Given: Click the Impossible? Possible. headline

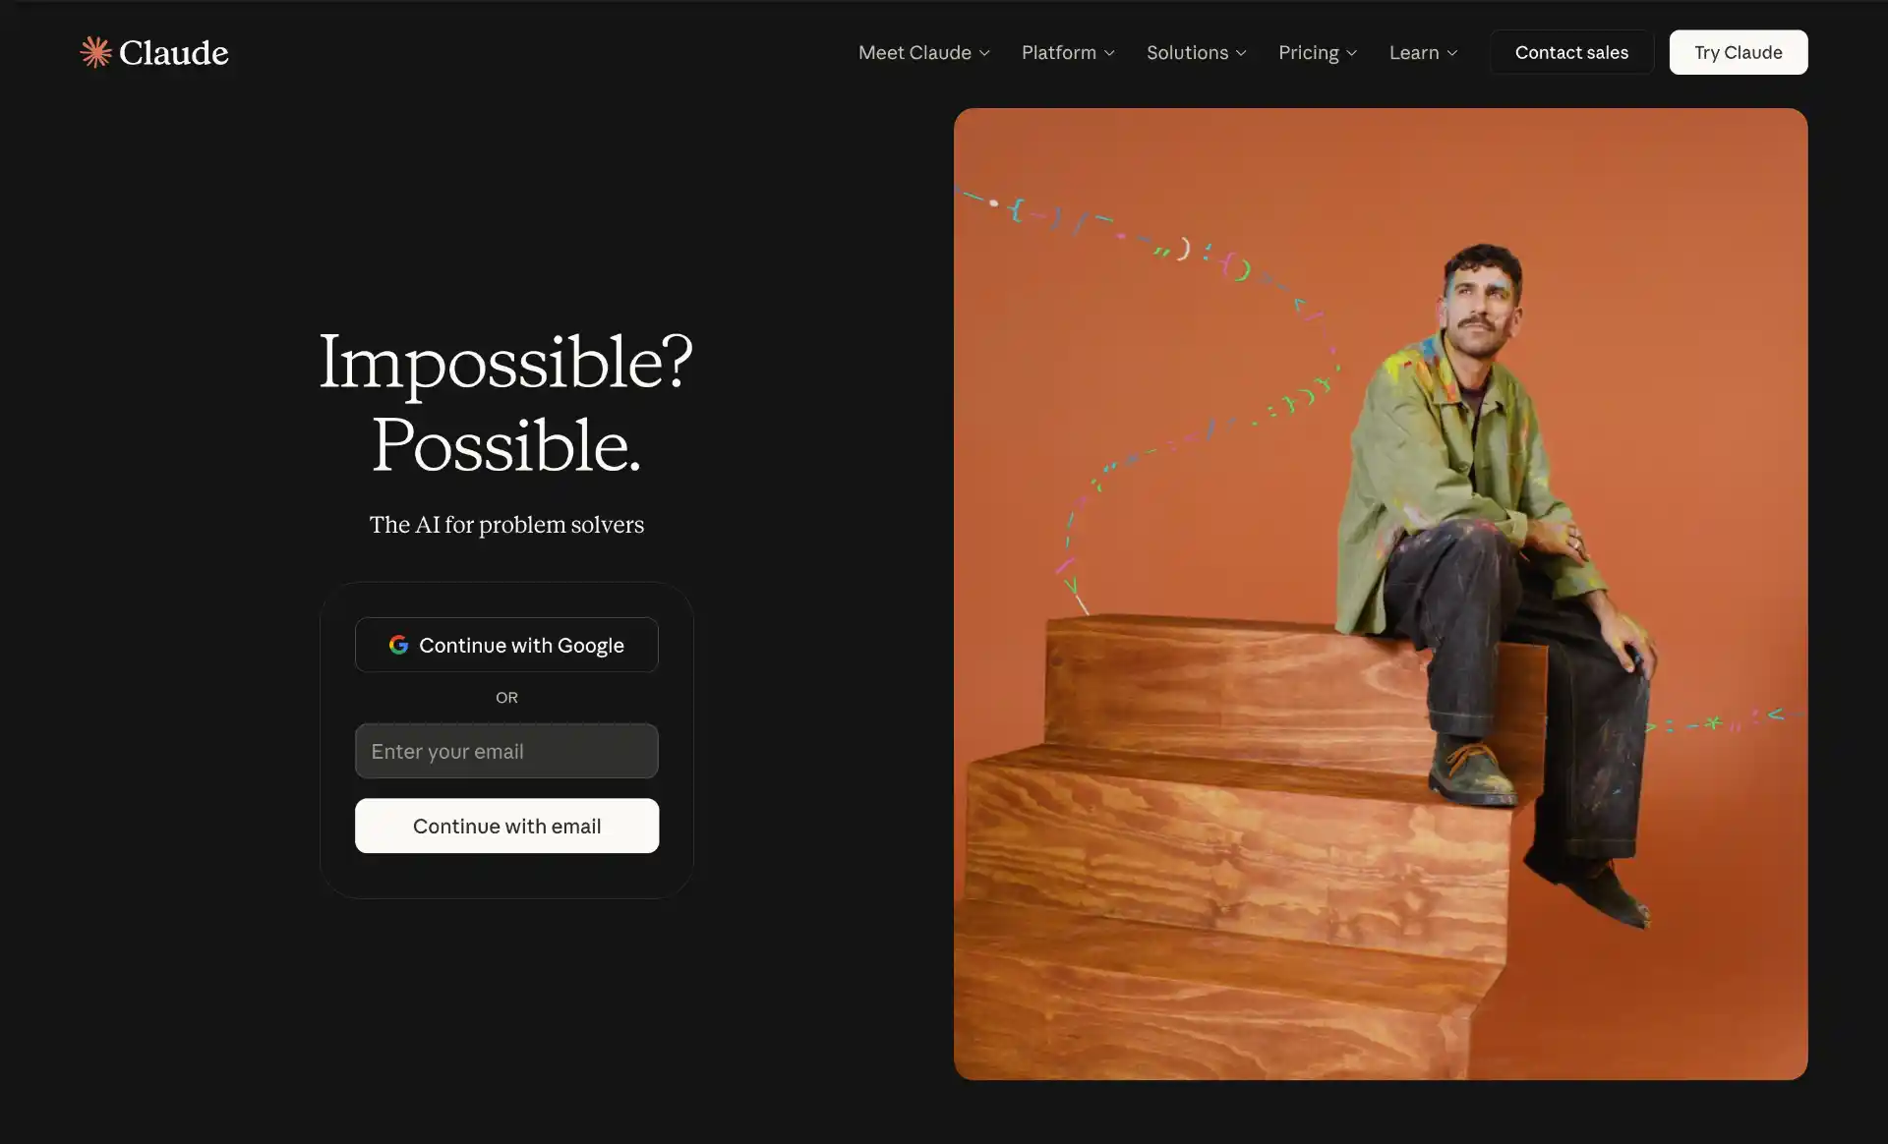Looking at the screenshot, I should tap(506, 403).
